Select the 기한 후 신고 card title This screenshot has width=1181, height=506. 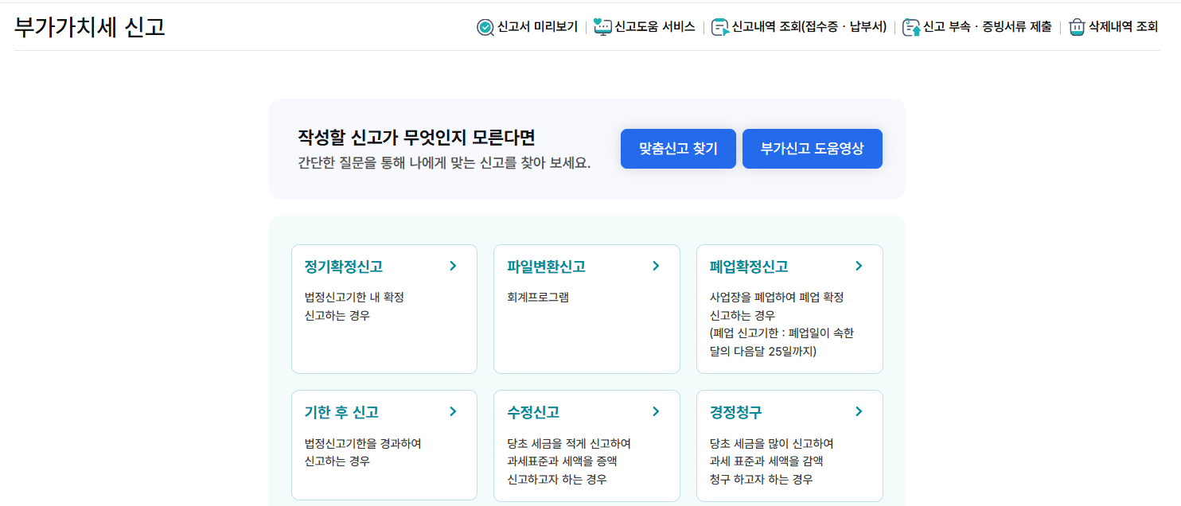[x=341, y=412]
